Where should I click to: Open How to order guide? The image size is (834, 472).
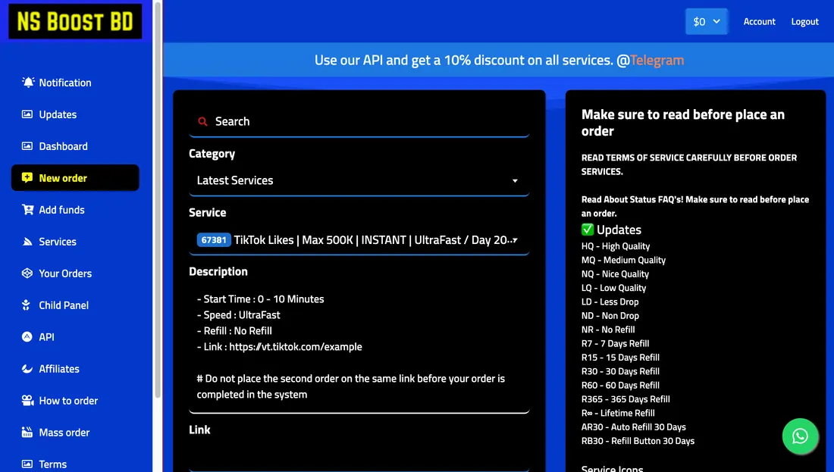coord(68,401)
